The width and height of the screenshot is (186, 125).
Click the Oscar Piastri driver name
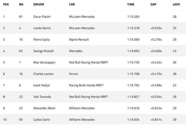[42, 17]
